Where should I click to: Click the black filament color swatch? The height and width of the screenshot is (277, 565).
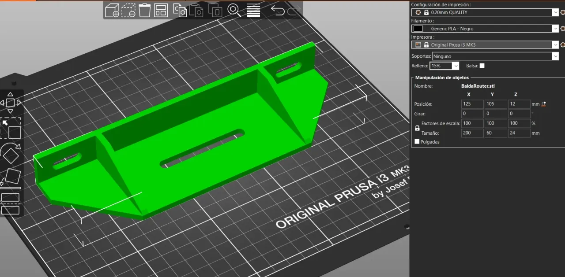tap(418, 29)
